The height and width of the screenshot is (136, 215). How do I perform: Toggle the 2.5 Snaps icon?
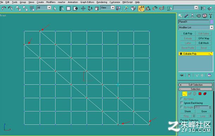pos(141,8)
